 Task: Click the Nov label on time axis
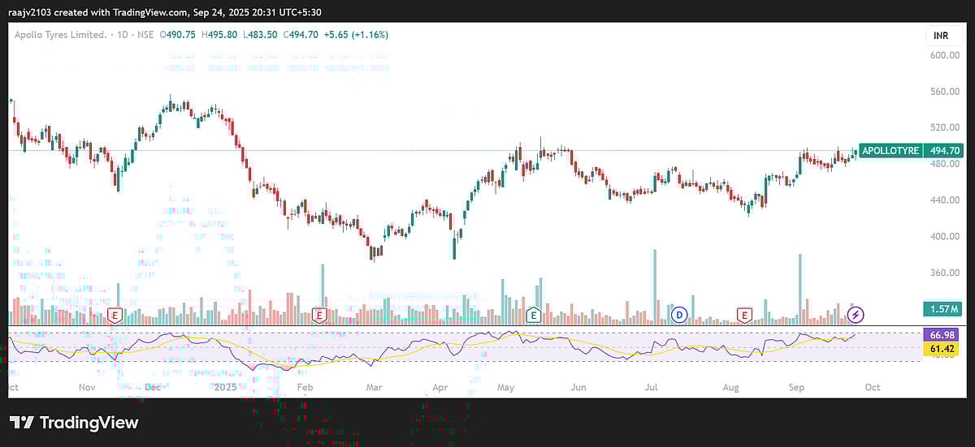(87, 388)
